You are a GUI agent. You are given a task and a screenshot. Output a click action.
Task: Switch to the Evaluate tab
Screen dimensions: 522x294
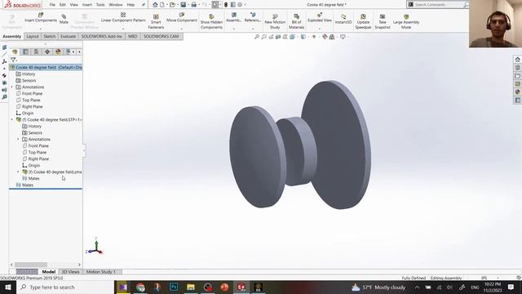tap(68, 36)
